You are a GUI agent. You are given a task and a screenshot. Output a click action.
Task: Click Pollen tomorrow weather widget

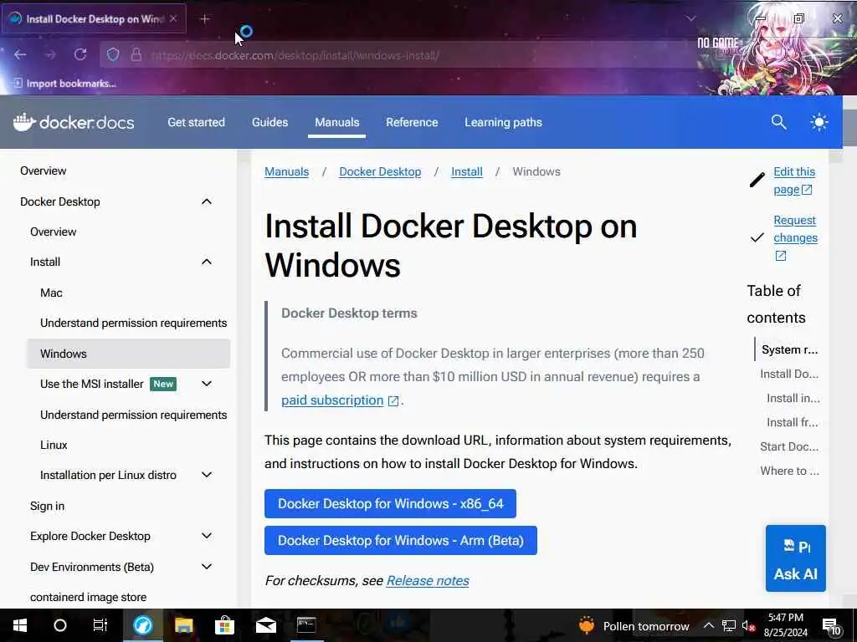[634, 625]
